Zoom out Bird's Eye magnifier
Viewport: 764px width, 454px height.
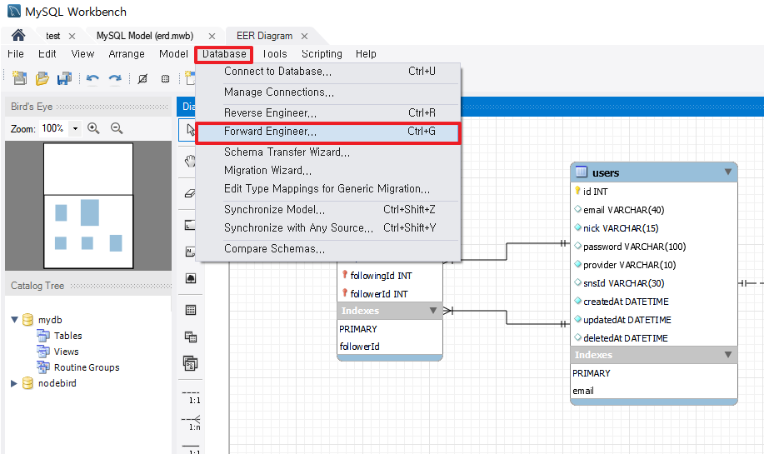click(x=117, y=128)
